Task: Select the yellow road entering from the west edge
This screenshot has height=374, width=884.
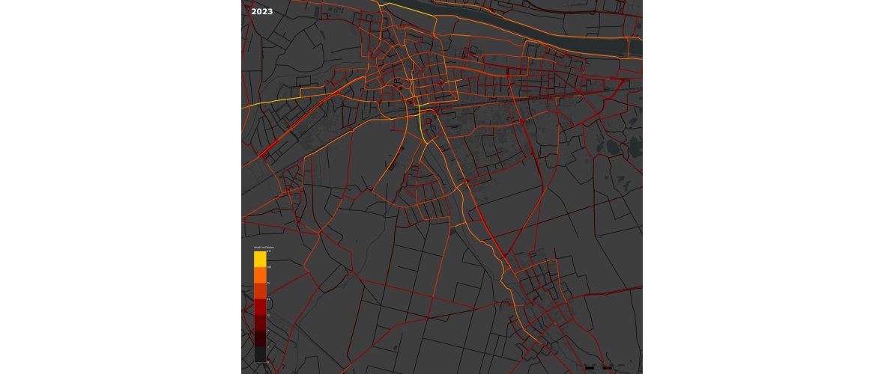Action: 258,104
